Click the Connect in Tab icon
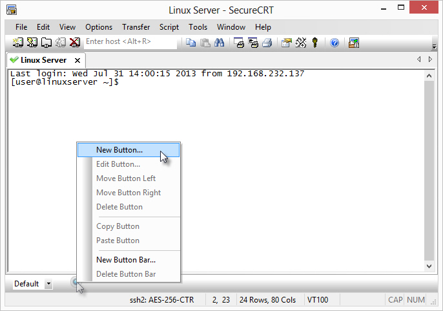The height and width of the screenshot is (311, 443). tap(46, 43)
